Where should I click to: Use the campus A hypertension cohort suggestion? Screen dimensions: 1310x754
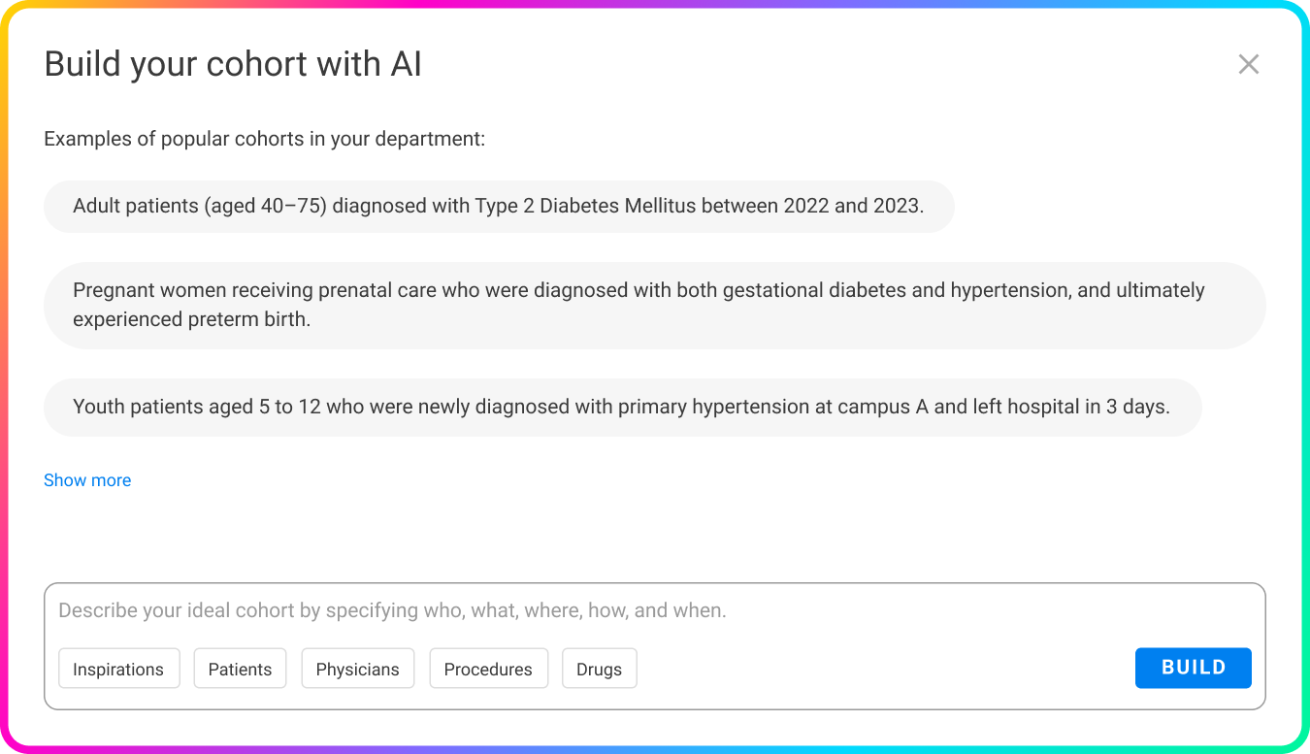(622, 407)
